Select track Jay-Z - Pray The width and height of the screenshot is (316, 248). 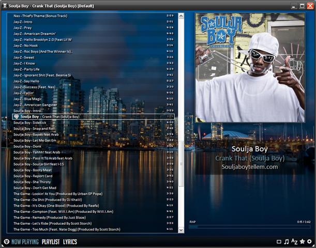[93, 28]
